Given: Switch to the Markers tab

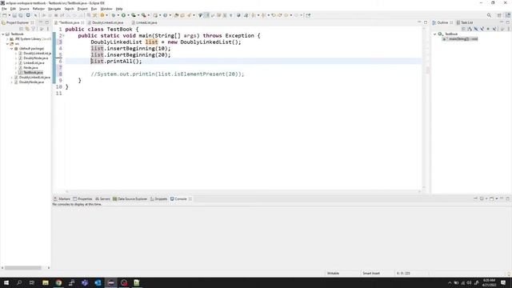Looking at the screenshot, I should (62, 199).
